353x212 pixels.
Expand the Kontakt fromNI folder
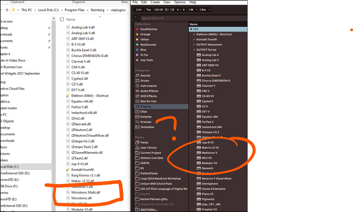tap(194, 39)
